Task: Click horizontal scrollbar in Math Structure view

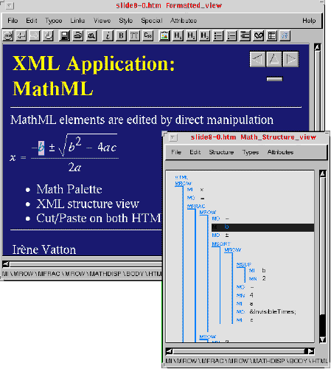Action: coord(240,351)
